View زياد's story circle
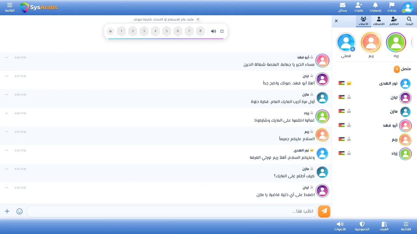Screen dimensions: 417x234 (x=396, y=42)
